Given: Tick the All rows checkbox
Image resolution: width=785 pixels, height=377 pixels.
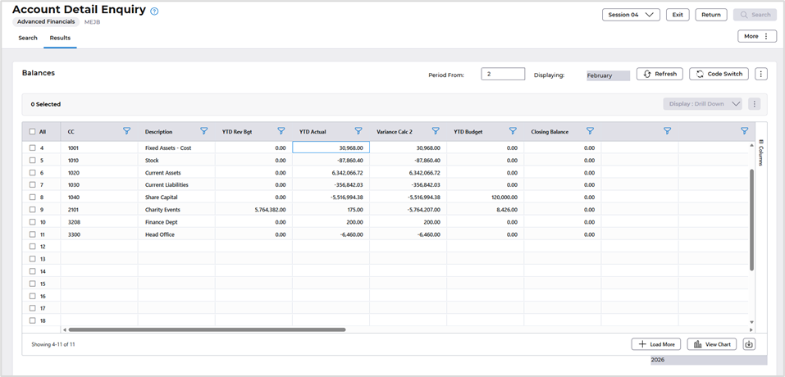Looking at the screenshot, I should [33, 131].
